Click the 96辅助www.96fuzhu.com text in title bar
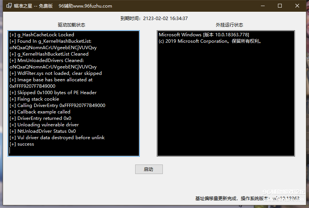 click(85, 6)
